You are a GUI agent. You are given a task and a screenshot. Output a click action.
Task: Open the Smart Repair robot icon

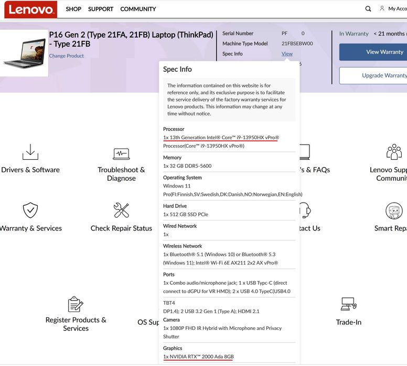point(394,210)
